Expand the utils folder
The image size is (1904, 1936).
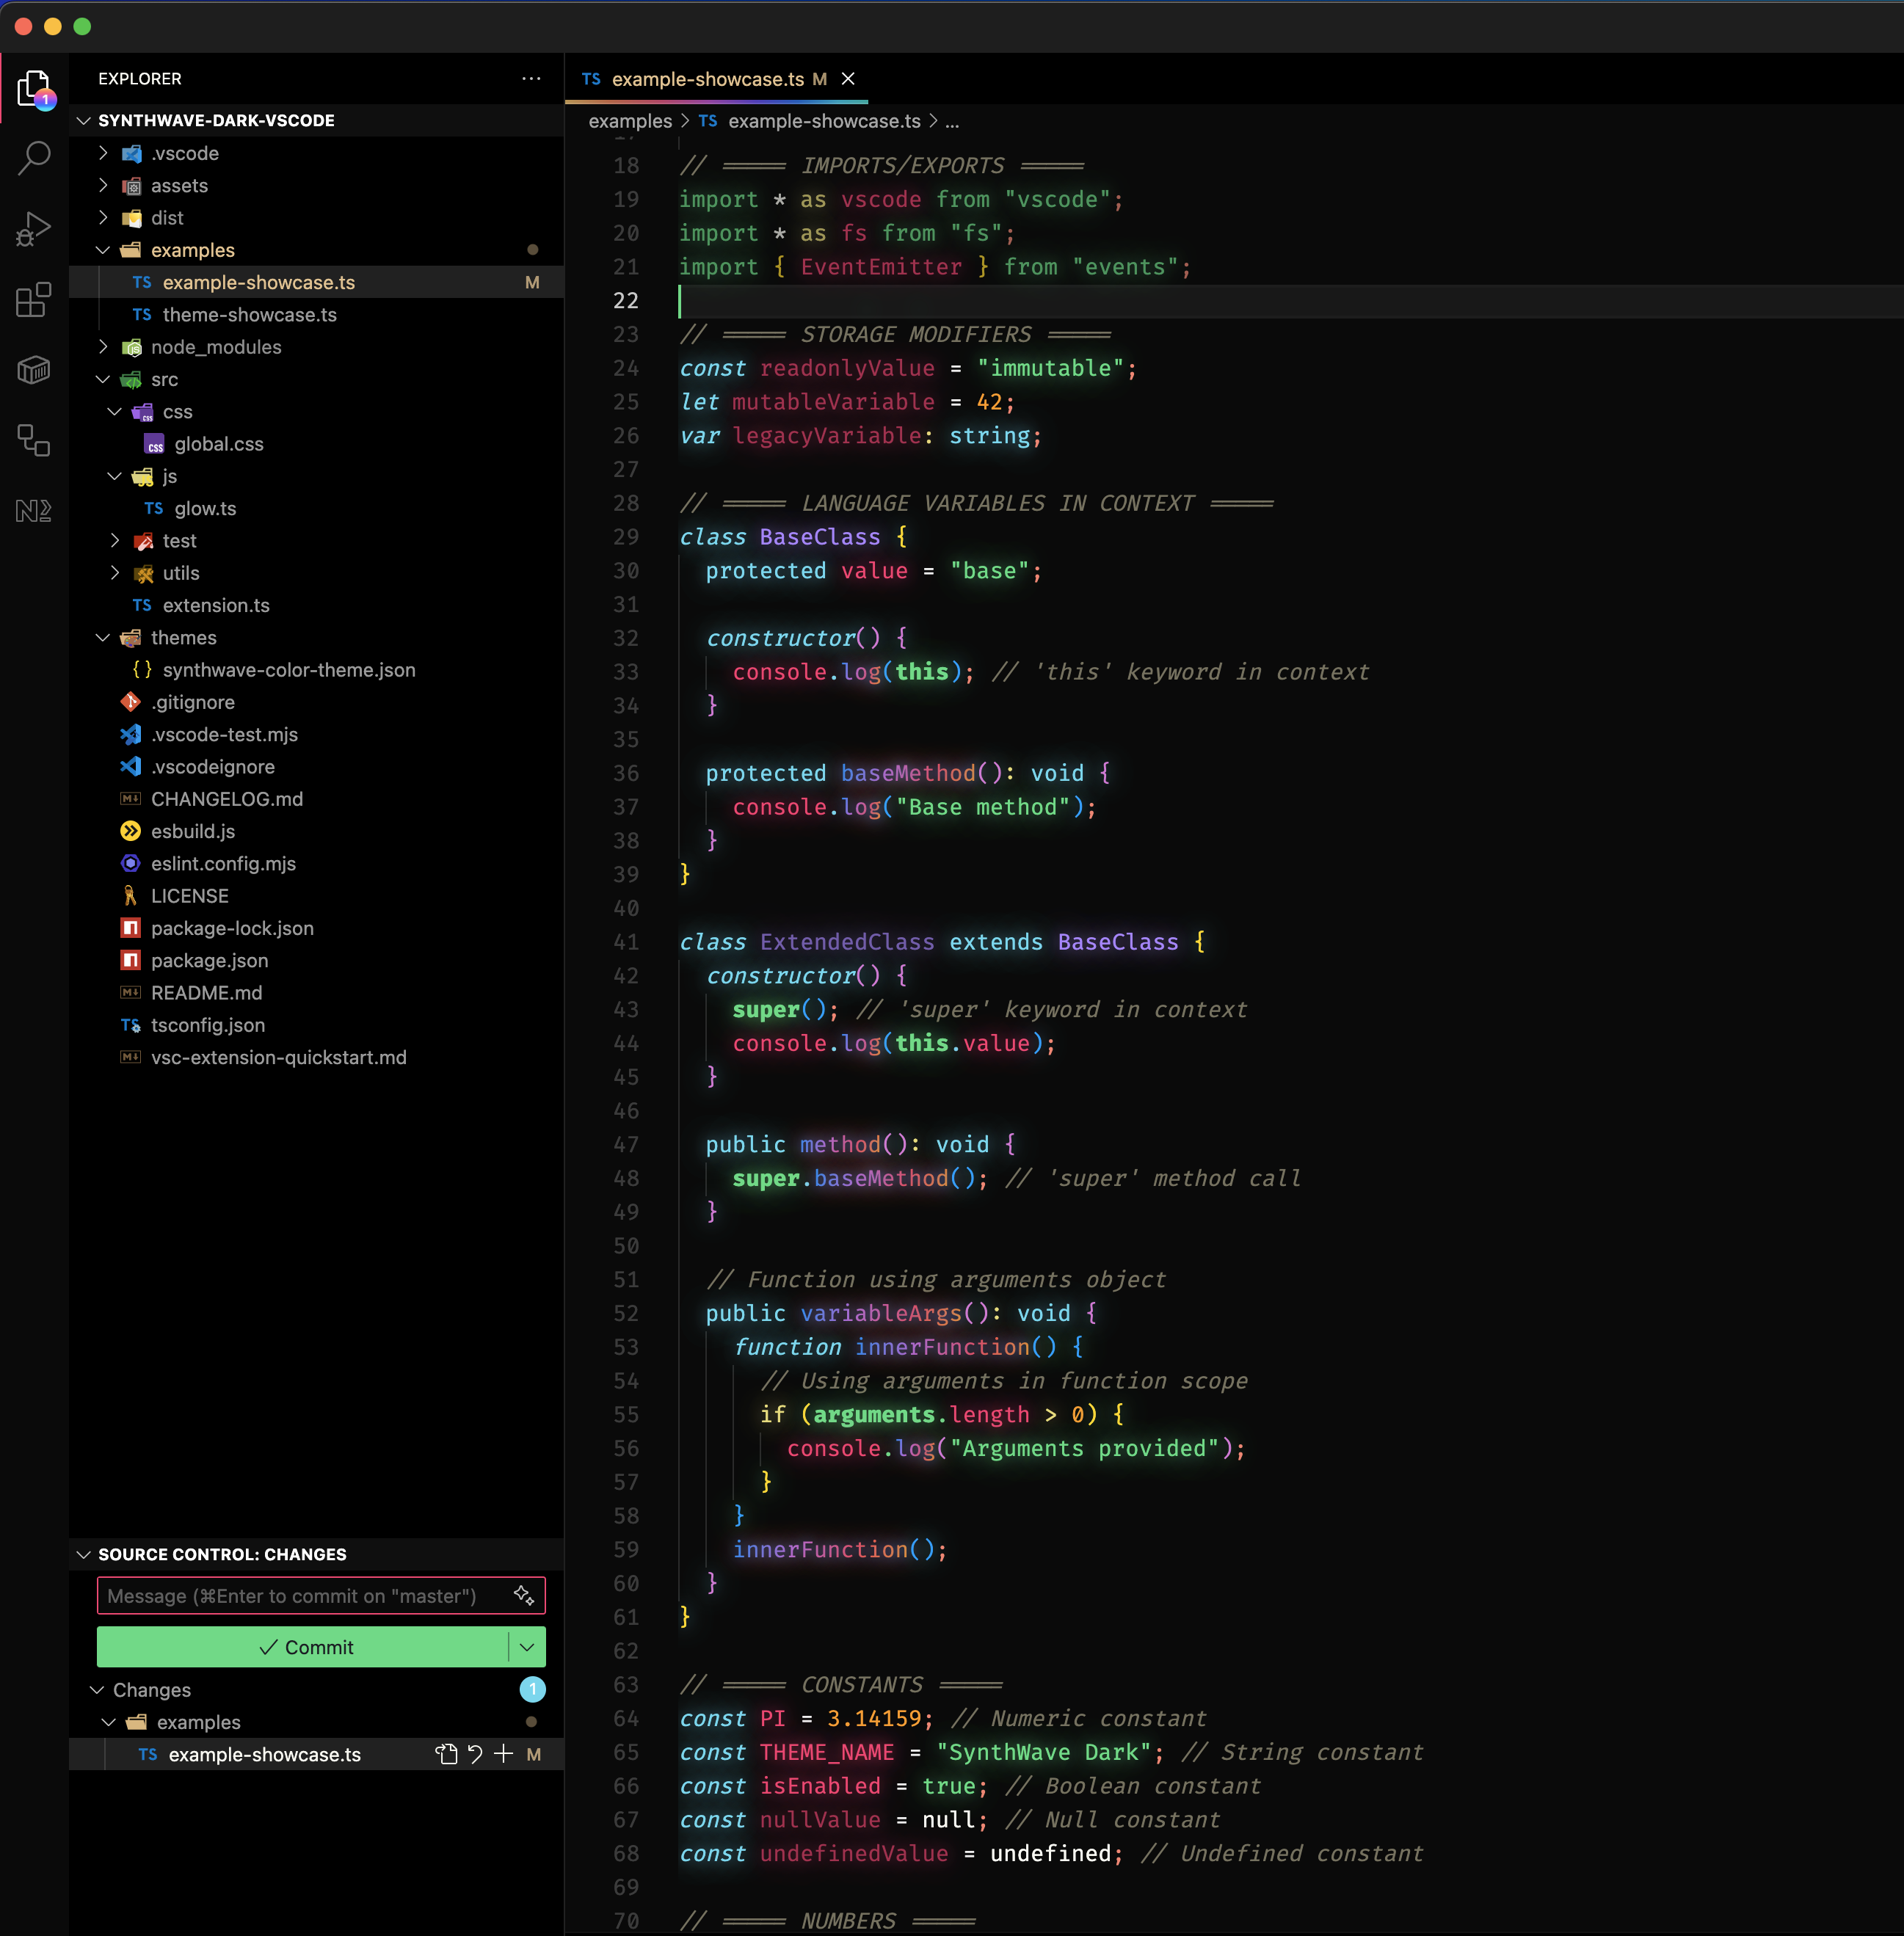point(115,573)
